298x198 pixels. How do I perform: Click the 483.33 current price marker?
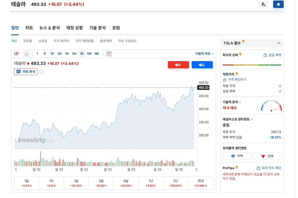[204, 88]
